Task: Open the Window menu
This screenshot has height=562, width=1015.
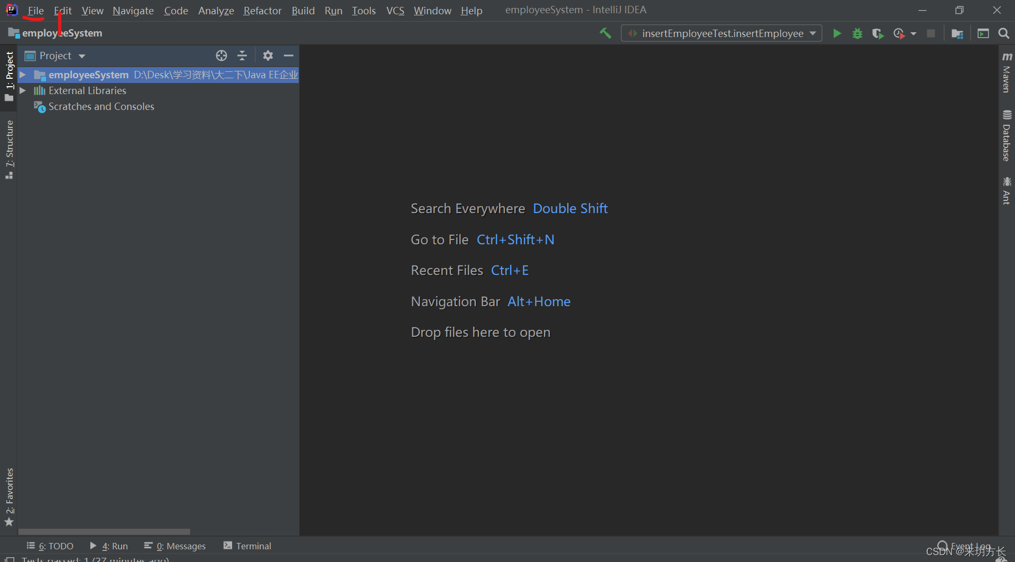Action: tap(432, 11)
